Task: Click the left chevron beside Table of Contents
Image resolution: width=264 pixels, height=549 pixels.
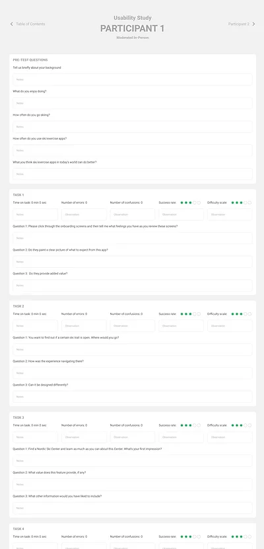Action: point(11,24)
